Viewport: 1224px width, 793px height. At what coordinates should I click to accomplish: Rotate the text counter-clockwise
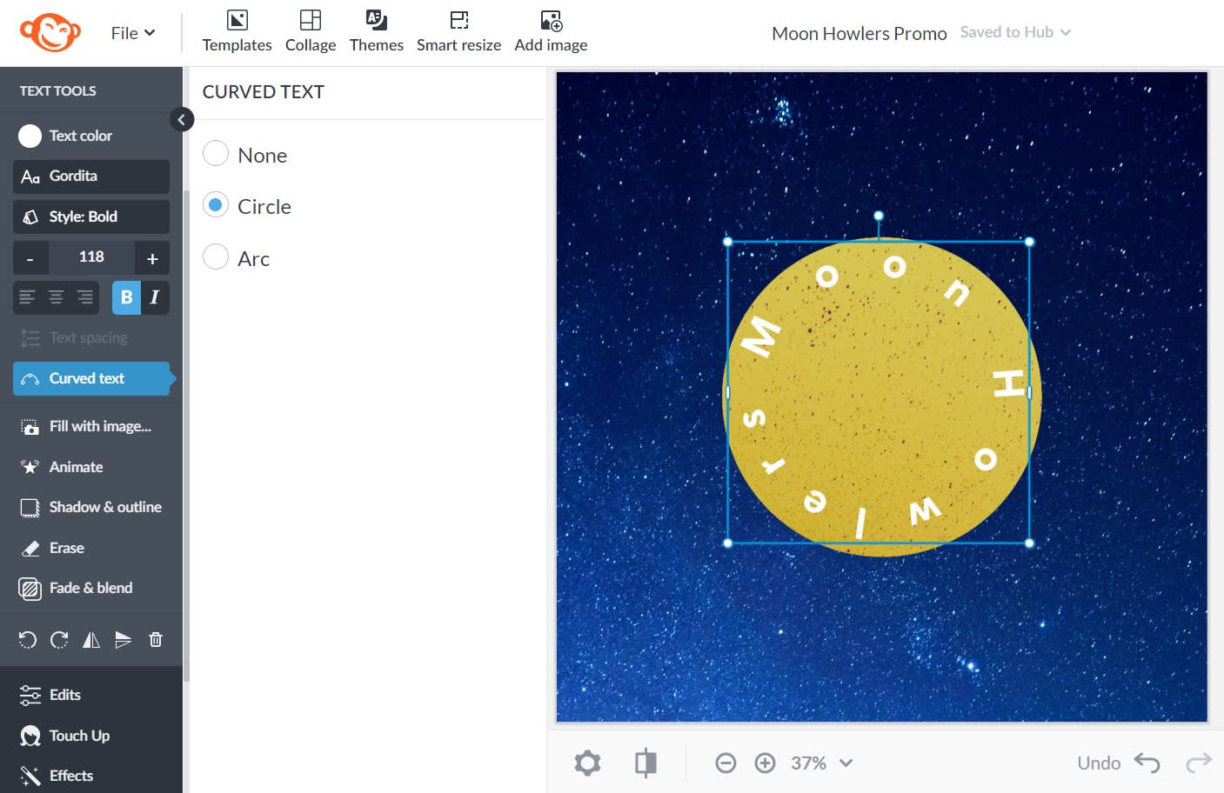[x=28, y=640]
